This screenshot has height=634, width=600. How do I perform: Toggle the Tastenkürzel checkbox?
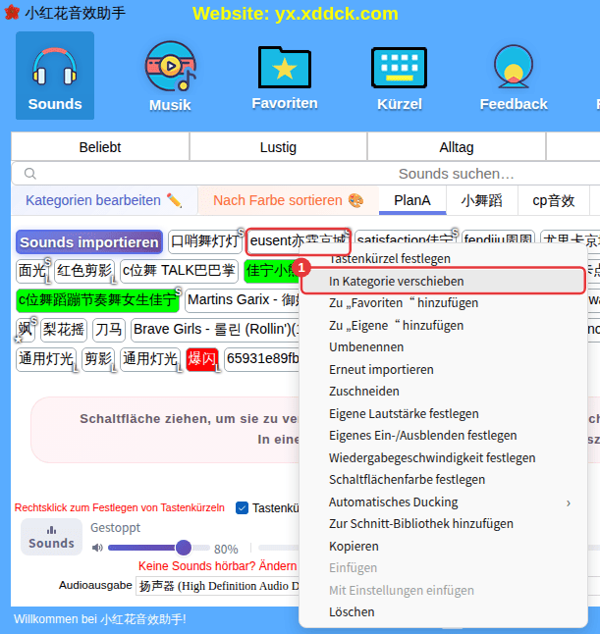(242, 507)
